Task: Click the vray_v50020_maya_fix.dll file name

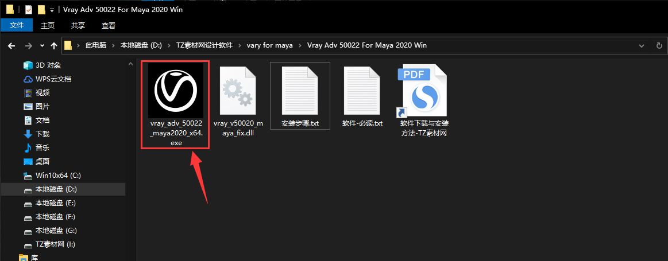Action: (238, 128)
